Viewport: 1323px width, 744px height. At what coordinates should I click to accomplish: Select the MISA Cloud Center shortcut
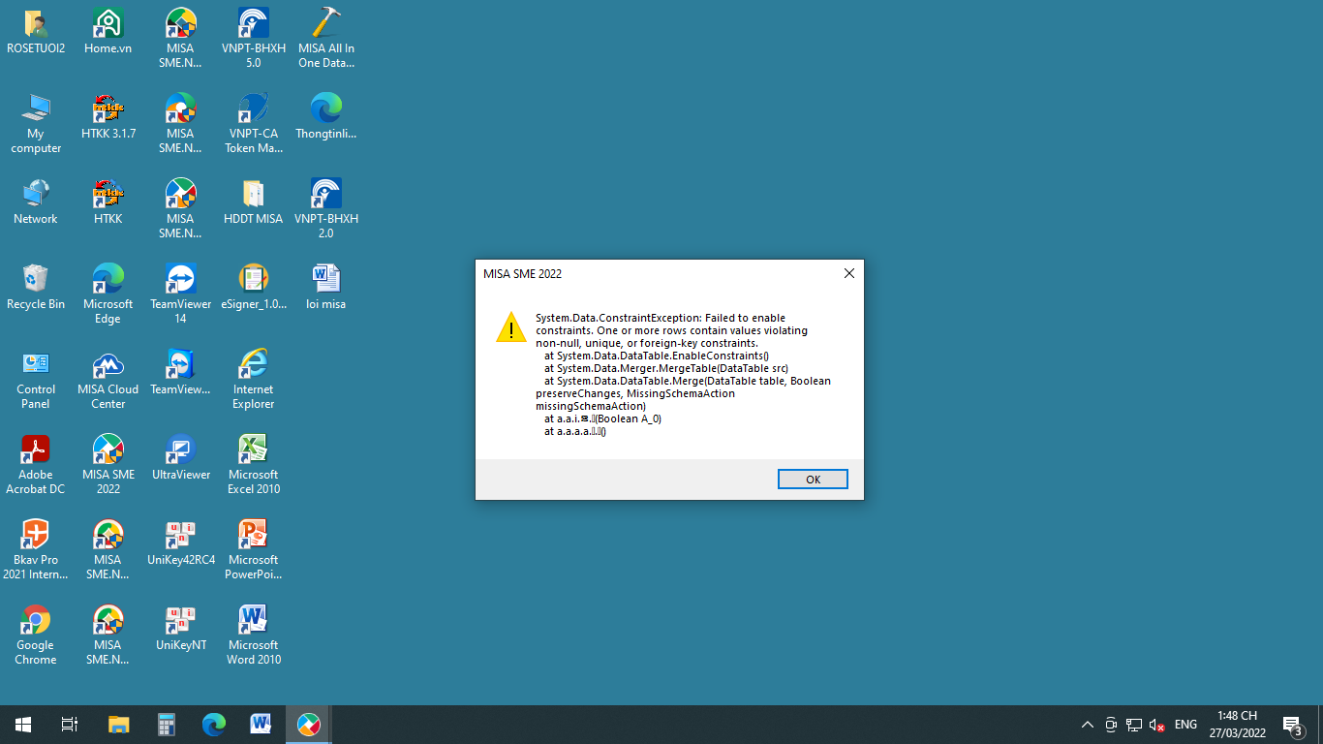coord(108,380)
